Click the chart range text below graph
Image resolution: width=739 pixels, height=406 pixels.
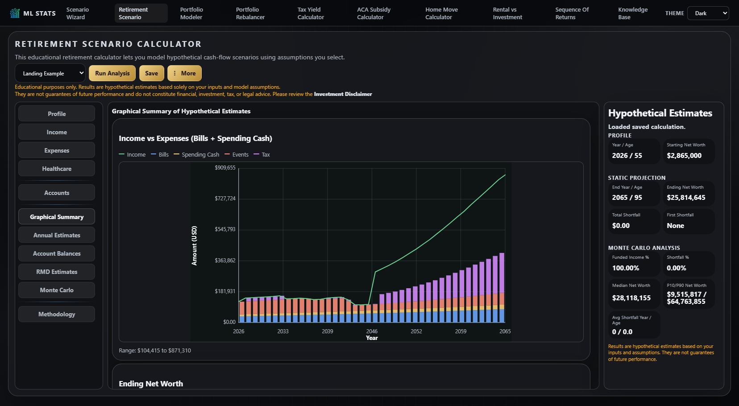pos(155,351)
